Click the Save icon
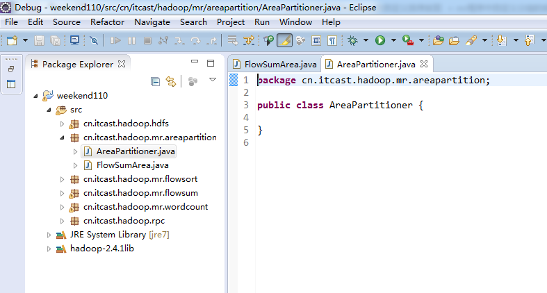 tap(39, 41)
